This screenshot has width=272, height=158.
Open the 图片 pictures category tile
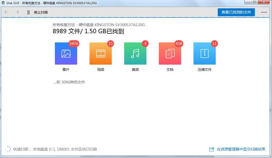click(x=66, y=53)
